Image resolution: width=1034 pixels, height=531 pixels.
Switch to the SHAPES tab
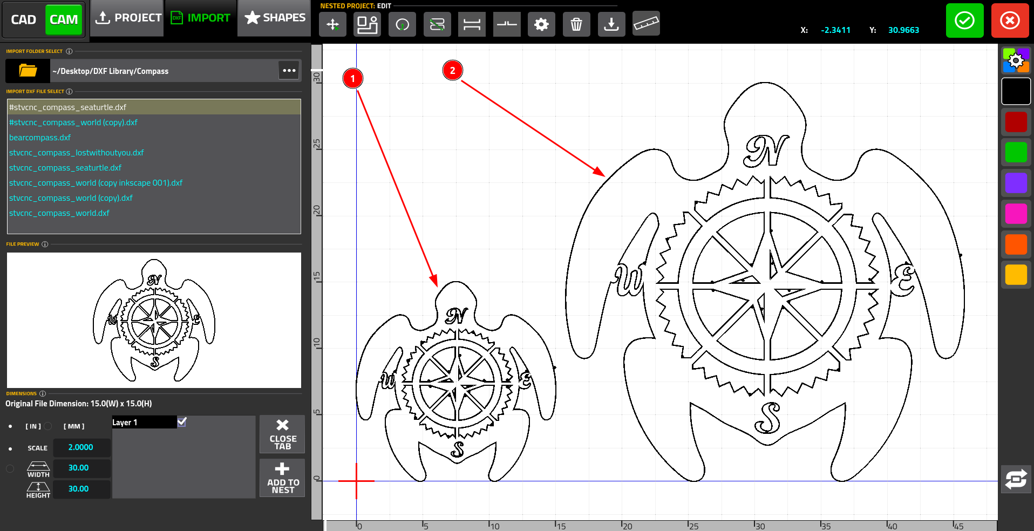[275, 18]
